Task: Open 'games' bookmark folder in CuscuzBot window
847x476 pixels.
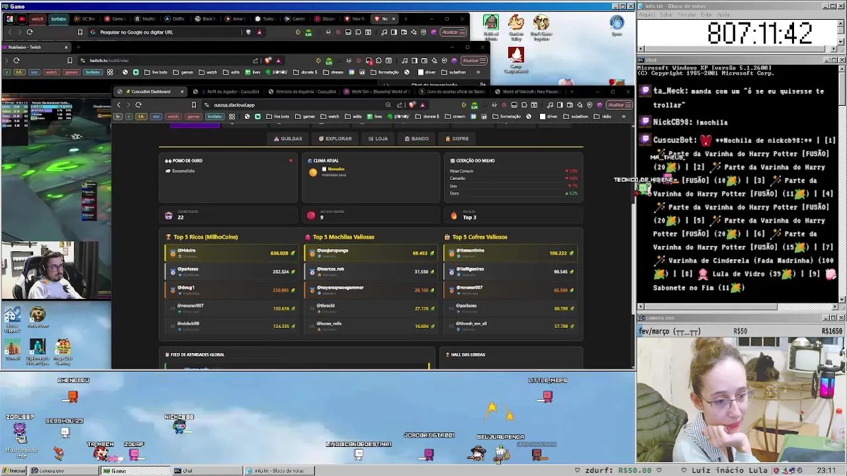Action: pos(305,116)
